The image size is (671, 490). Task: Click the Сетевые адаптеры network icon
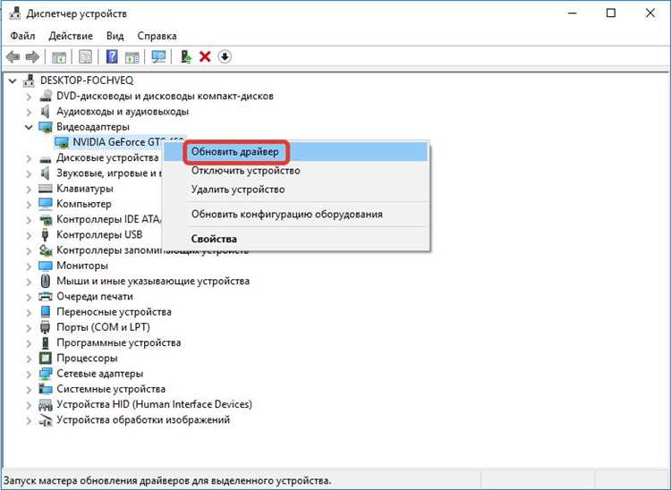(46, 373)
